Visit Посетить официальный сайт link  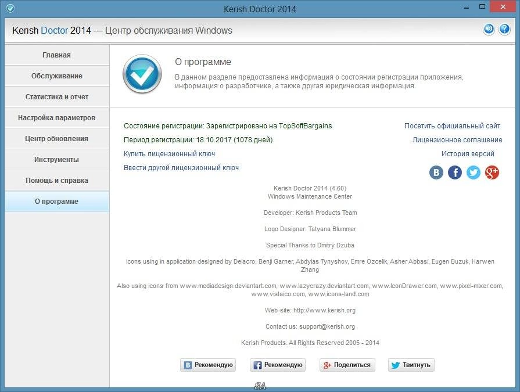coord(452,126)
